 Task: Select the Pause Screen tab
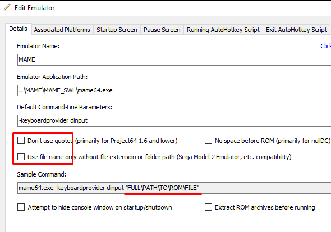coord(162,30)
